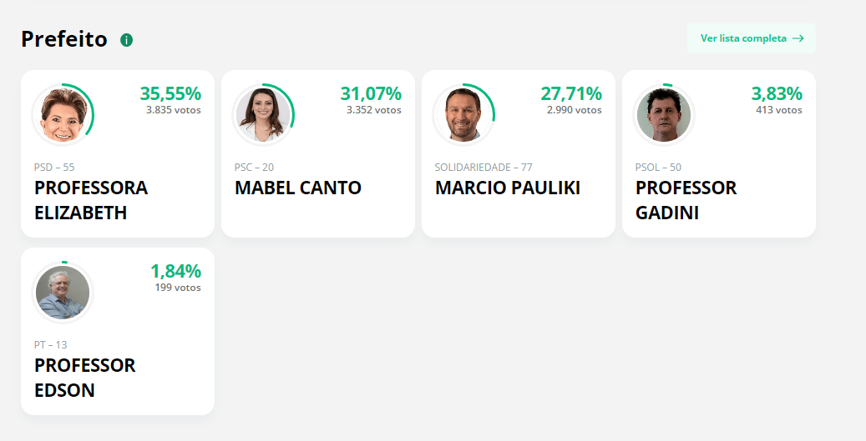Open the Ver lista completa button

751,38
